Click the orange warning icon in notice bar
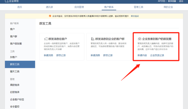The image size is (188, 109). coord(50,16)
